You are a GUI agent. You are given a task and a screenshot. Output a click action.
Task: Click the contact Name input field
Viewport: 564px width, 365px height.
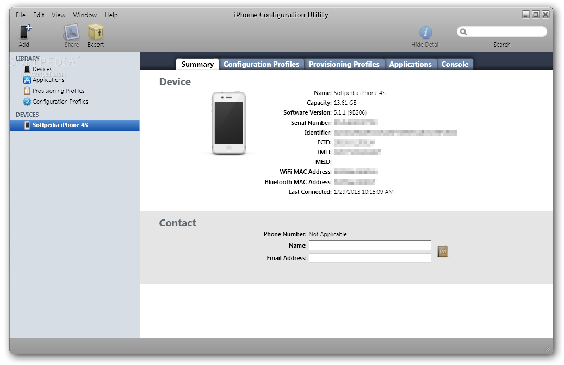[x=370, y=246]
